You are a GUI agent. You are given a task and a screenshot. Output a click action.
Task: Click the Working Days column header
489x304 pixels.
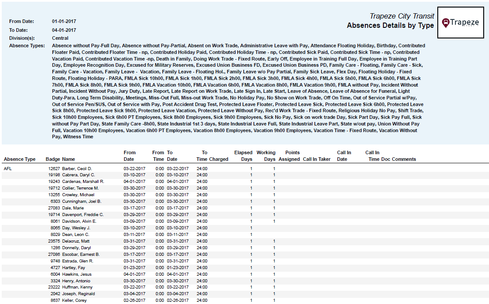266,156
